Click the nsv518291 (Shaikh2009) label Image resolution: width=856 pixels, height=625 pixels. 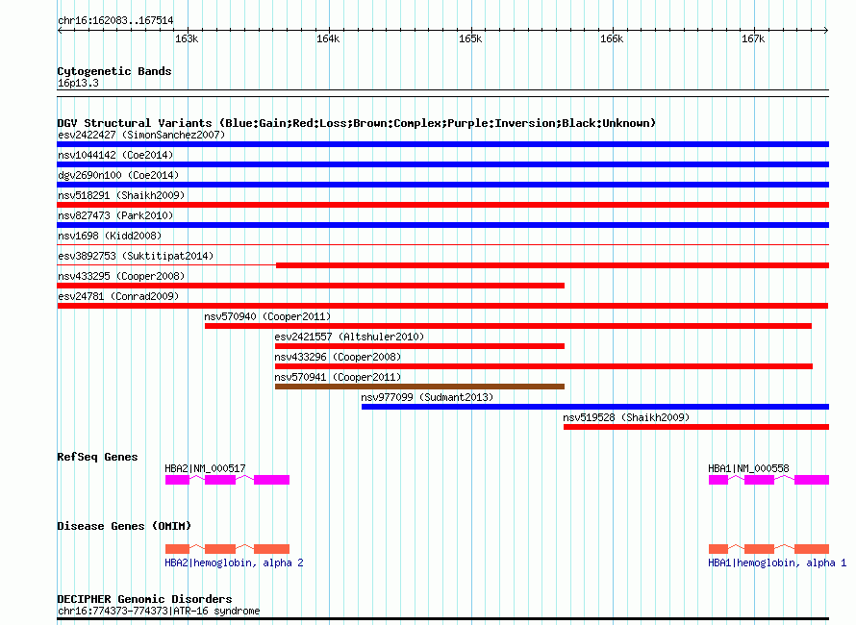(x=121, y=195)
